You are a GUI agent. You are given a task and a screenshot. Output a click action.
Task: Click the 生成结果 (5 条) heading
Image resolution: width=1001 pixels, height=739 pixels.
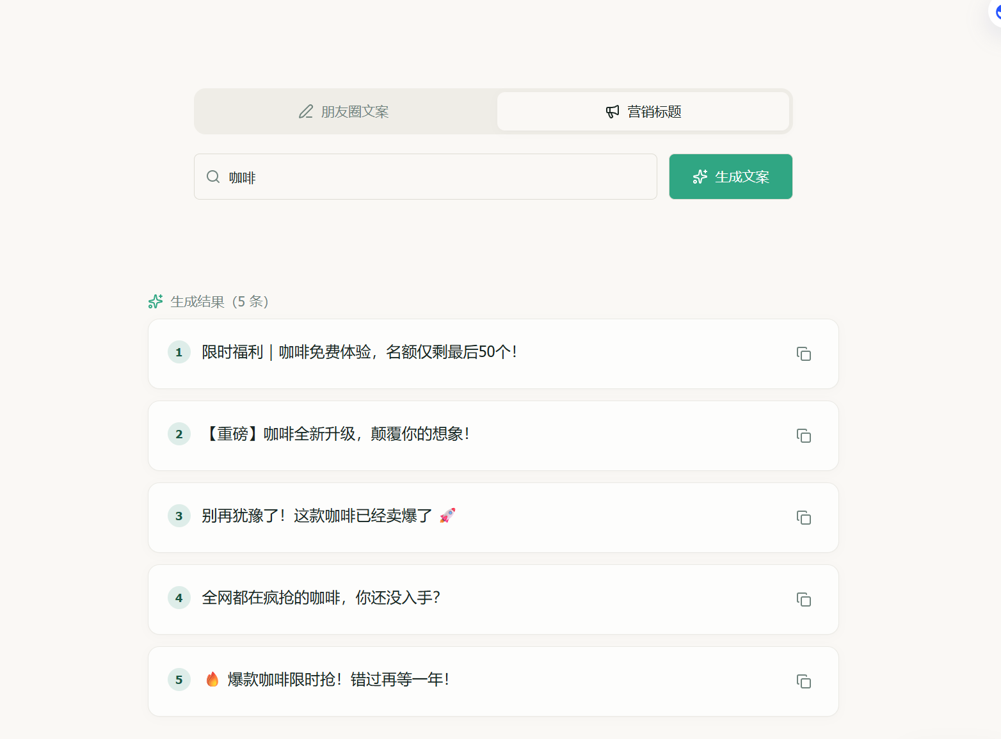click(220, 301)
